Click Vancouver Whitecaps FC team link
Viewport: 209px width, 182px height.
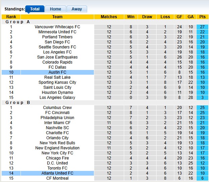tap(58, 27)
